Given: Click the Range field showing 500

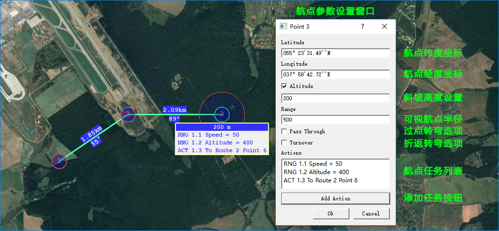Looking at the screenshot, I should pos(335,120).
